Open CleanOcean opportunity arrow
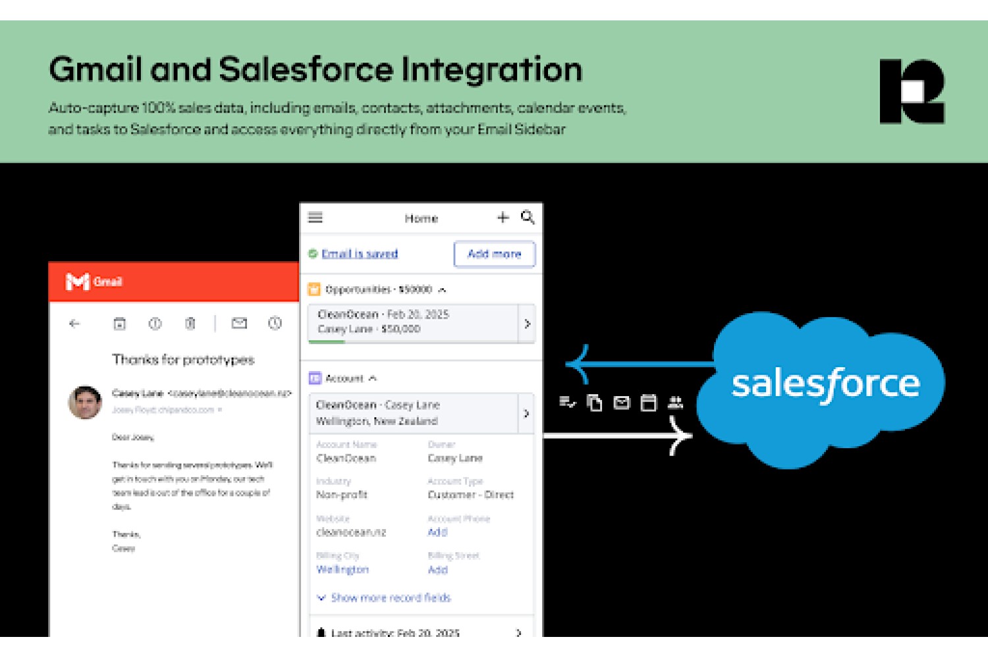This screenshot has height=658, width=988. [527, 324]
